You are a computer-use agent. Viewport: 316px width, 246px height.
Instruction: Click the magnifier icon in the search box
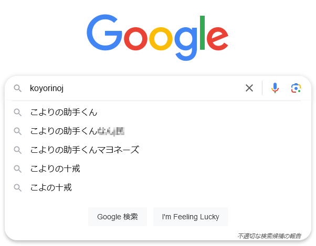pyautogui.click(x=18, y=88)
